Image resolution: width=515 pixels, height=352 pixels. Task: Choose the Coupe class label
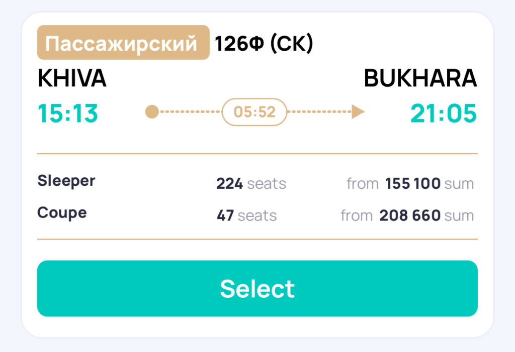tap(62, 213)
